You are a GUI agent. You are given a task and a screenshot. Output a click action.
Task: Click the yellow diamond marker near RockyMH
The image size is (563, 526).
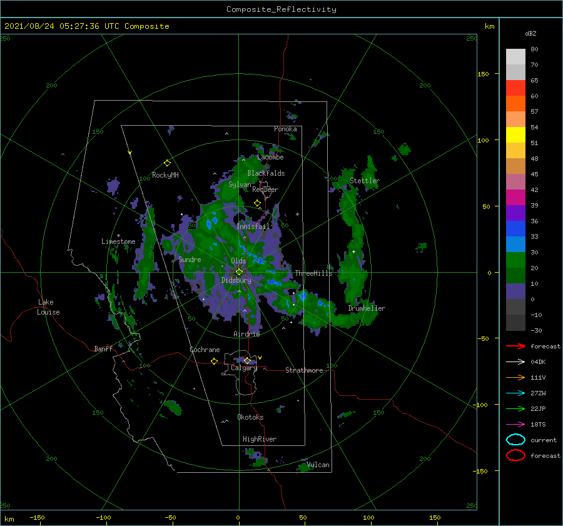pyautogui.click(x=167, y=163)
